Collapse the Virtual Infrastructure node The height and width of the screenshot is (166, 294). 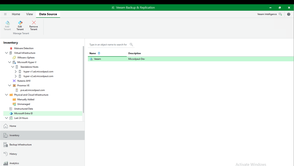pos(6,53)
